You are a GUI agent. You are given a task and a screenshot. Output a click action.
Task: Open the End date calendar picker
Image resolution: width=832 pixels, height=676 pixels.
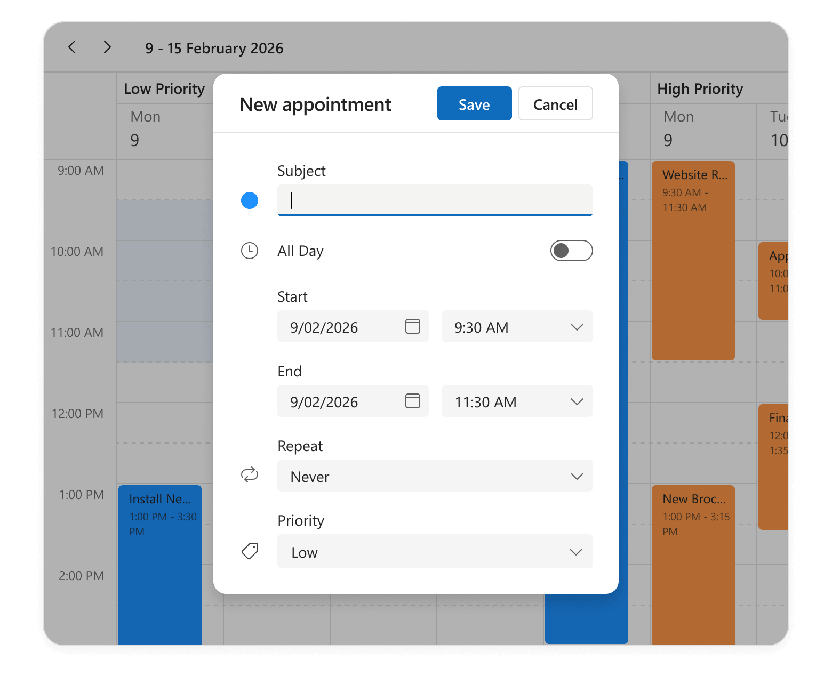(x=413, y=401)
